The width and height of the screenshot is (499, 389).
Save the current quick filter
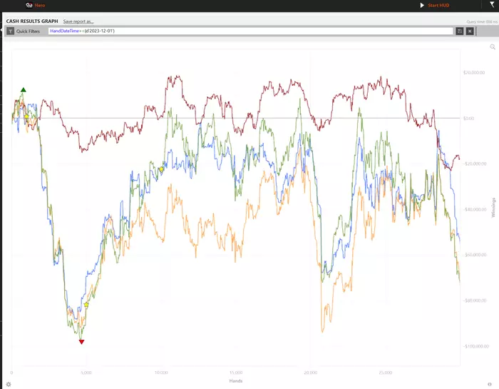click(x=459, y=31)
